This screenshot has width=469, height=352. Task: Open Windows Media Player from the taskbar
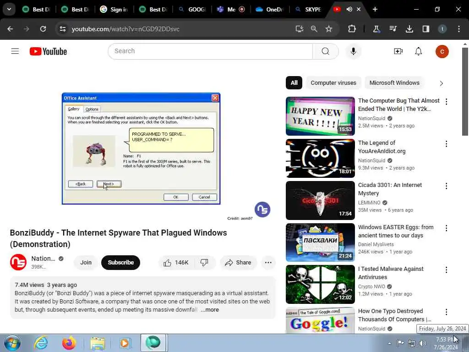click(125, 343)
